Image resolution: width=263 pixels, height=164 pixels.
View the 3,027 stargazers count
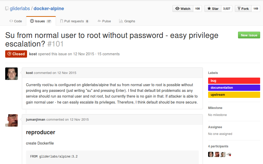(227, 9)
